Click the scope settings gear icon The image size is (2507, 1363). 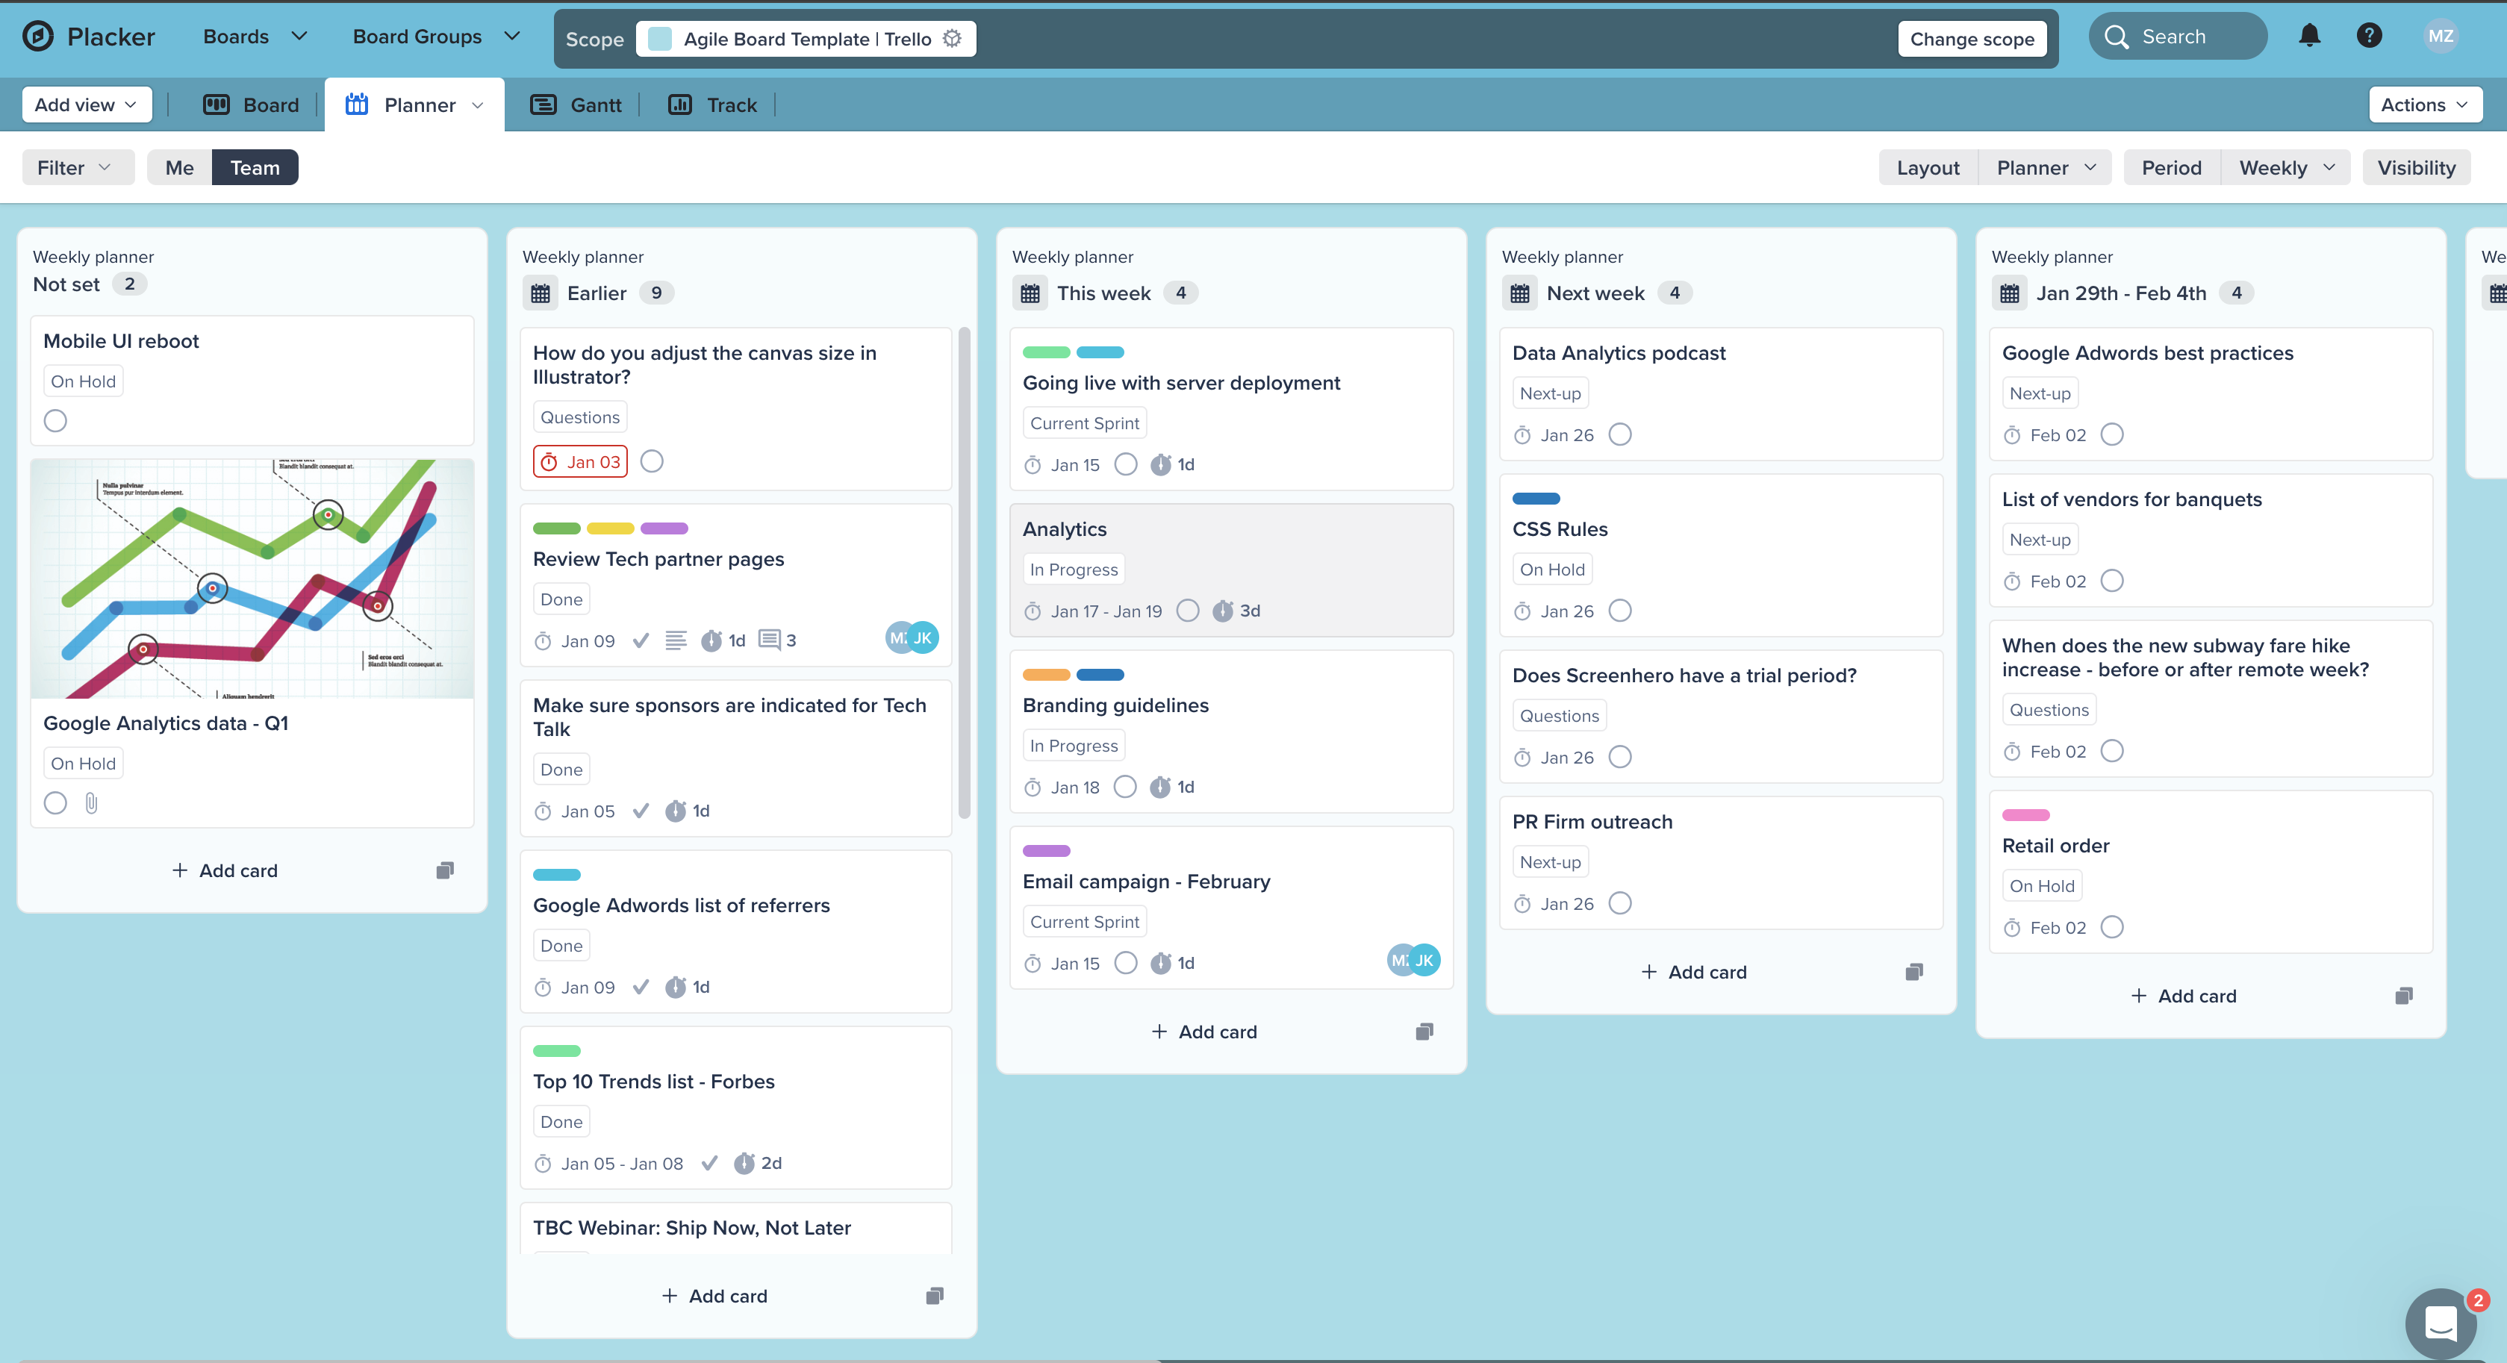pos(952,39)
